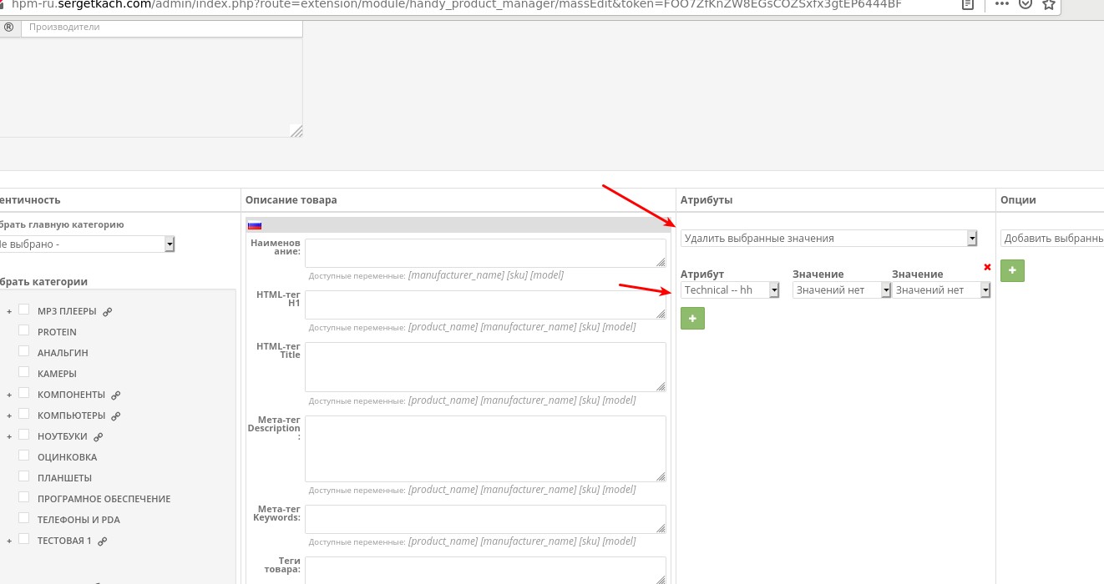The width and height of the screenshot is (1104, 584).
Task: Click the Мета-тег Description textarea
Action: 485,448
